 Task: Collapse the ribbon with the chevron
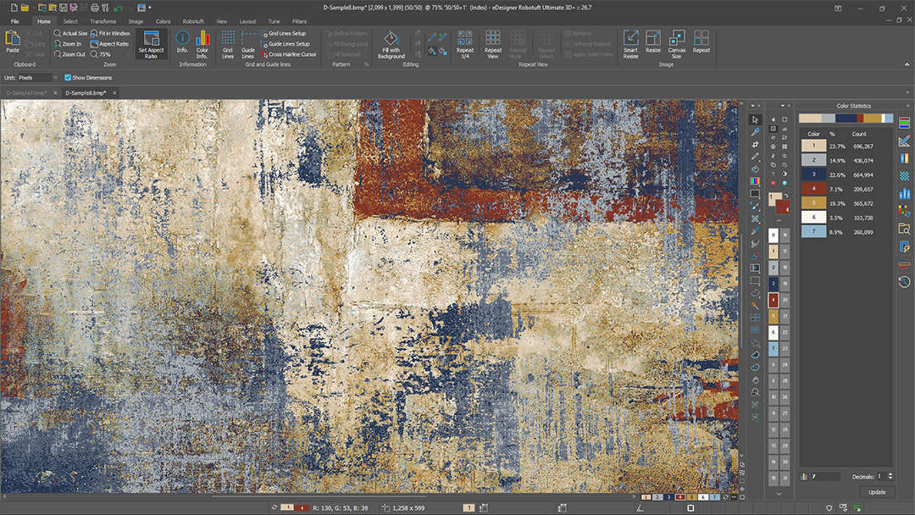pos(907,64)
